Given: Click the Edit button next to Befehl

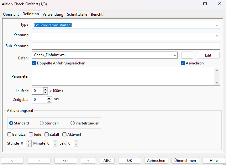Looking at the screenshot, I should click(x=208, y=55).
